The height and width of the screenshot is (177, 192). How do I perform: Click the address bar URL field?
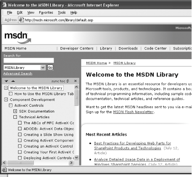[x=105, y=20]
